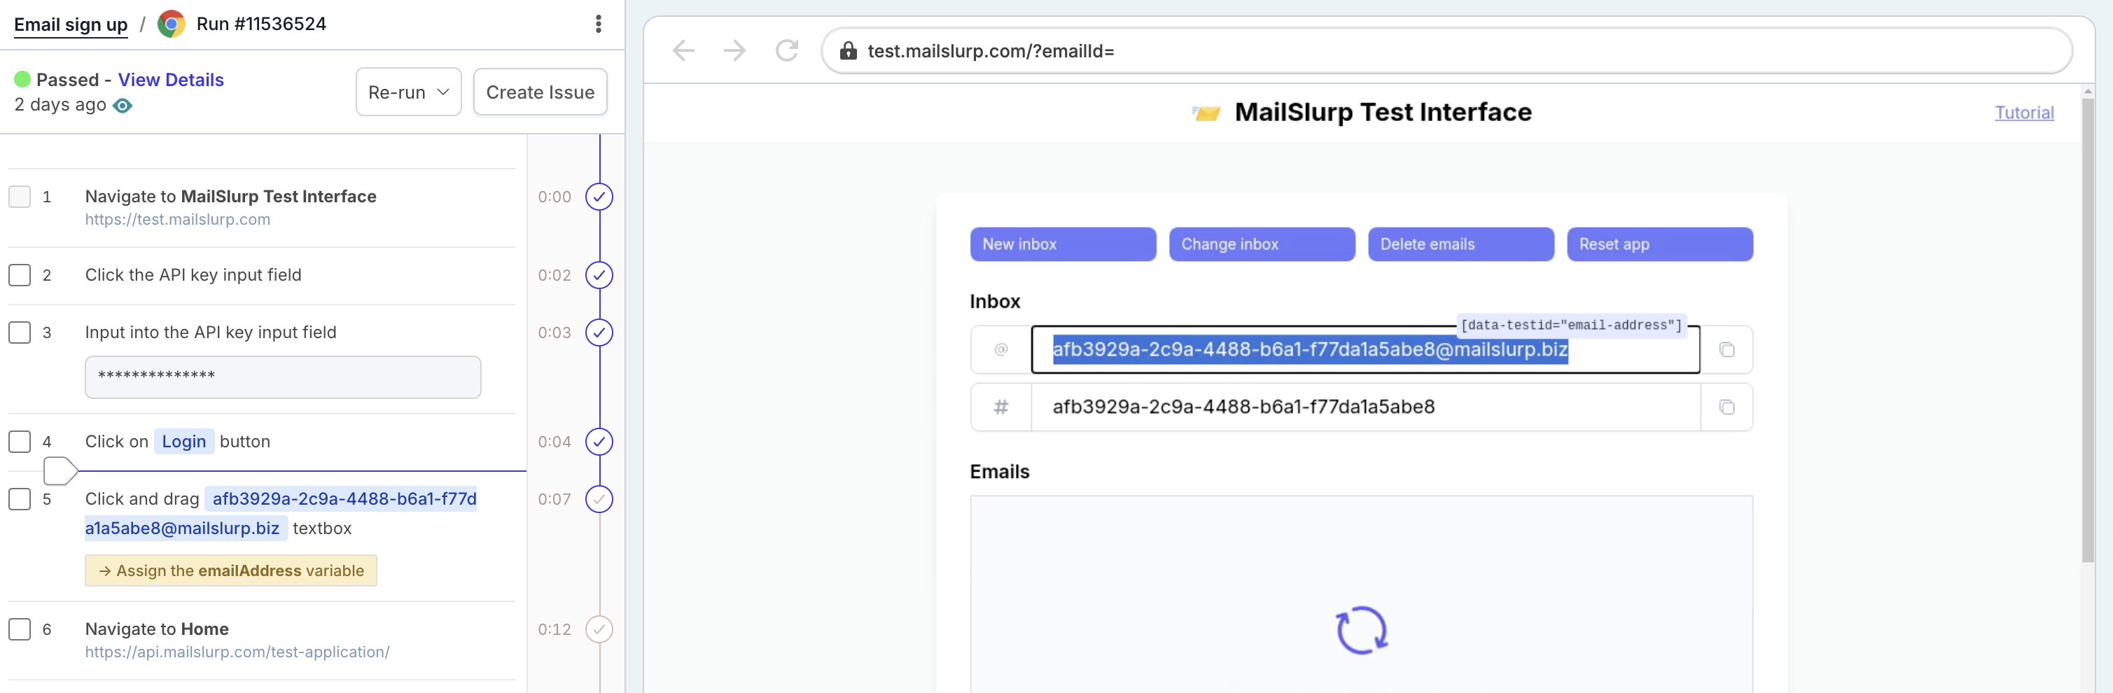Click the browser address bar
This screenshot has width=2113, height=693.
tap(1446, 51)
